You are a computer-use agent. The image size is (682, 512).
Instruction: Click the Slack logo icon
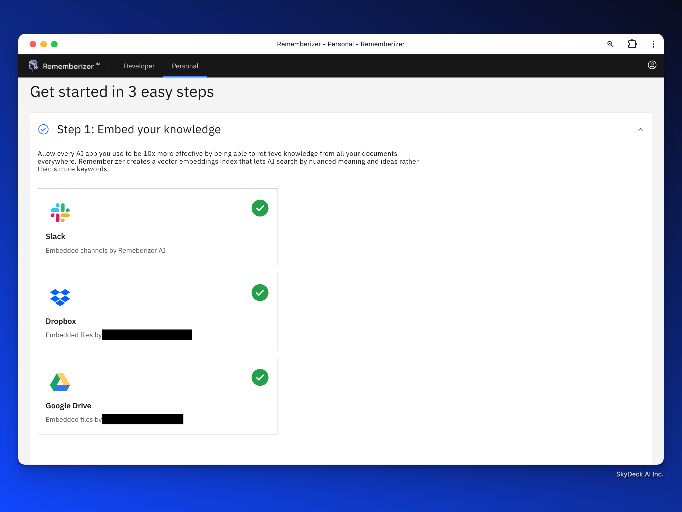tap(60, 213)
